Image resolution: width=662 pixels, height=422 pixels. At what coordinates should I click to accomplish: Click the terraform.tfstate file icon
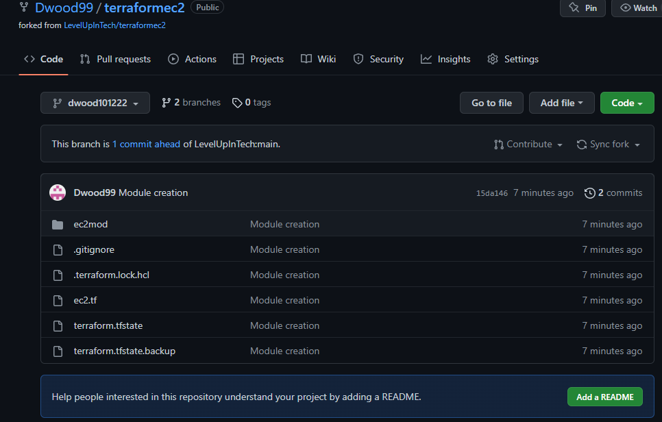coord(58,326)
